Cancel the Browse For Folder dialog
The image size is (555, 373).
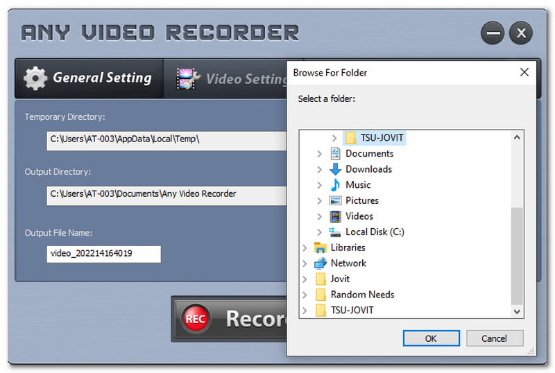point(495,338)
